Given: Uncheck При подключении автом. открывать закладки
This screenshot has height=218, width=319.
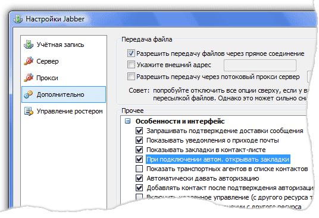Looking at the screenshot, I should [x=139, y=159].
